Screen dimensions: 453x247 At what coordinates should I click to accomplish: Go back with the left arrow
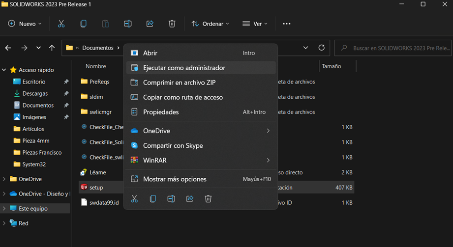point(8,48)
